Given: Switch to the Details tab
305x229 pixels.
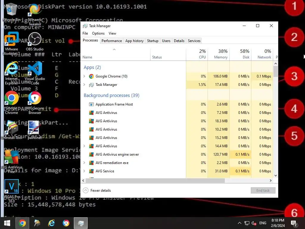Looking at the screenshot, I should tap(179, 41).
